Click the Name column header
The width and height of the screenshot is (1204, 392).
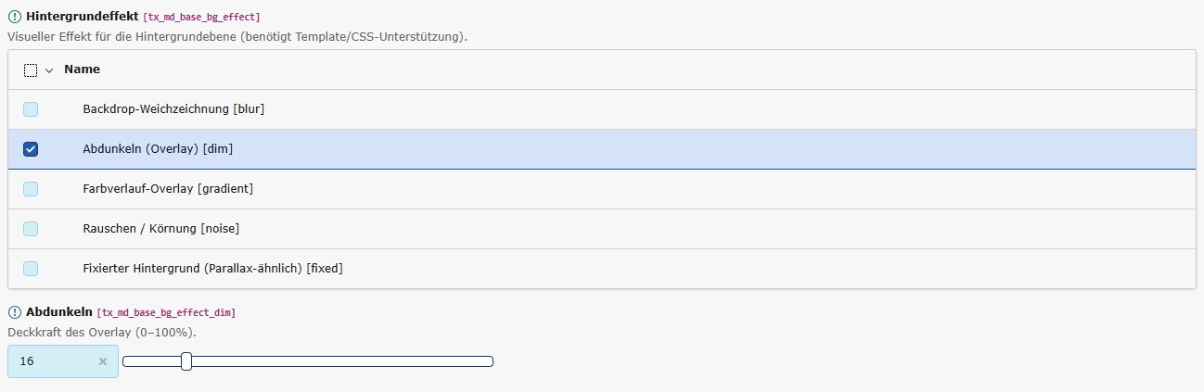[82, 70]
